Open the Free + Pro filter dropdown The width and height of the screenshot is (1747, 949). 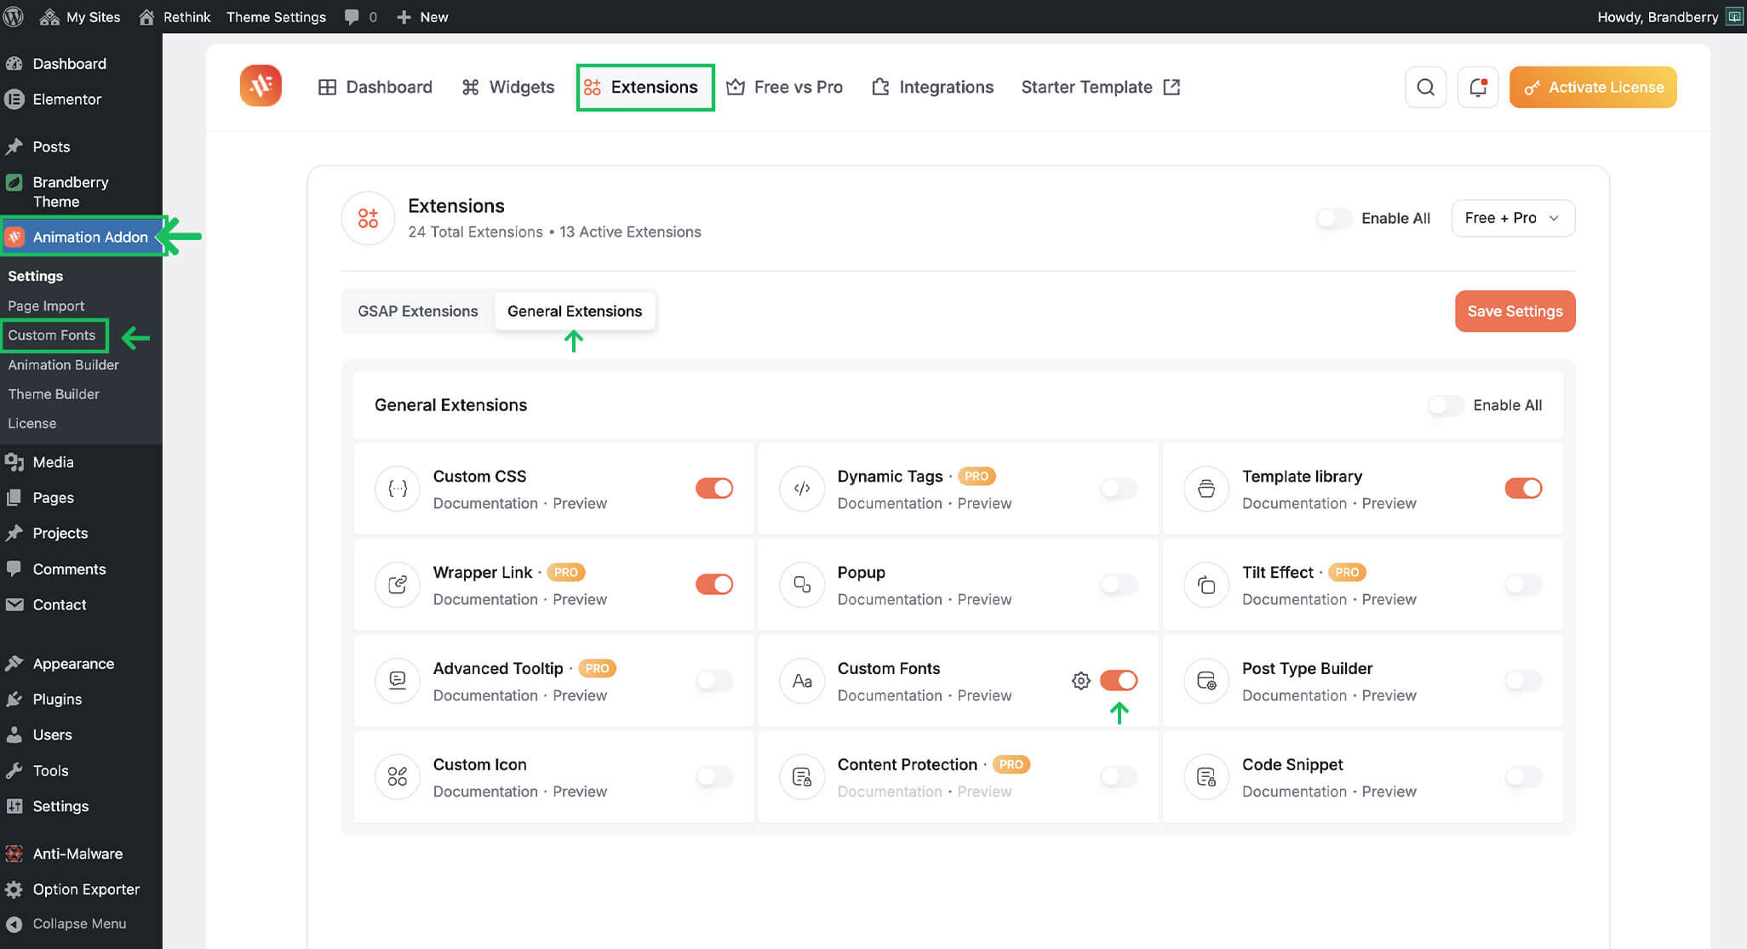pyautogui.click(x=1512, y=219)
